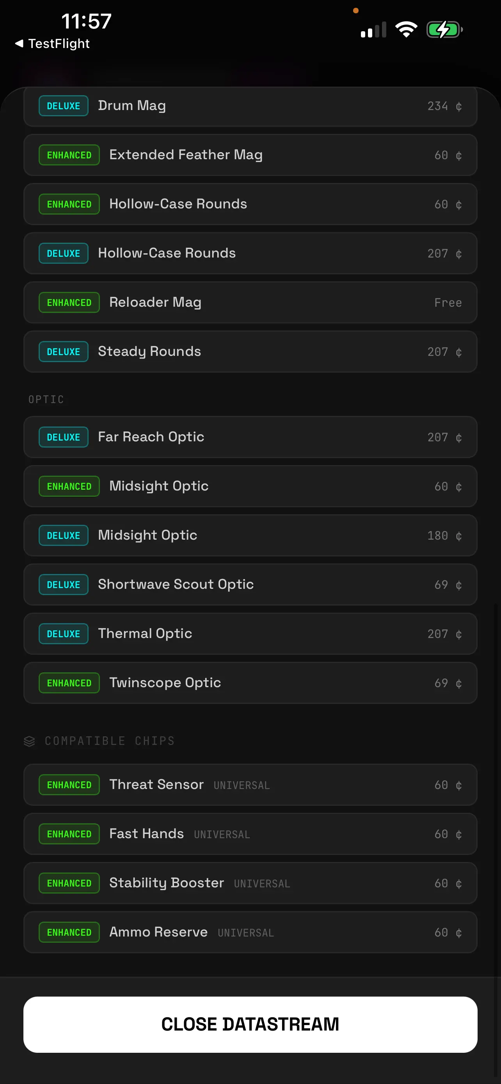501x1084 pixels.
Task: Tap UNIVERSAL tag beside Stability Booster
Action: [x=262, y=884]
